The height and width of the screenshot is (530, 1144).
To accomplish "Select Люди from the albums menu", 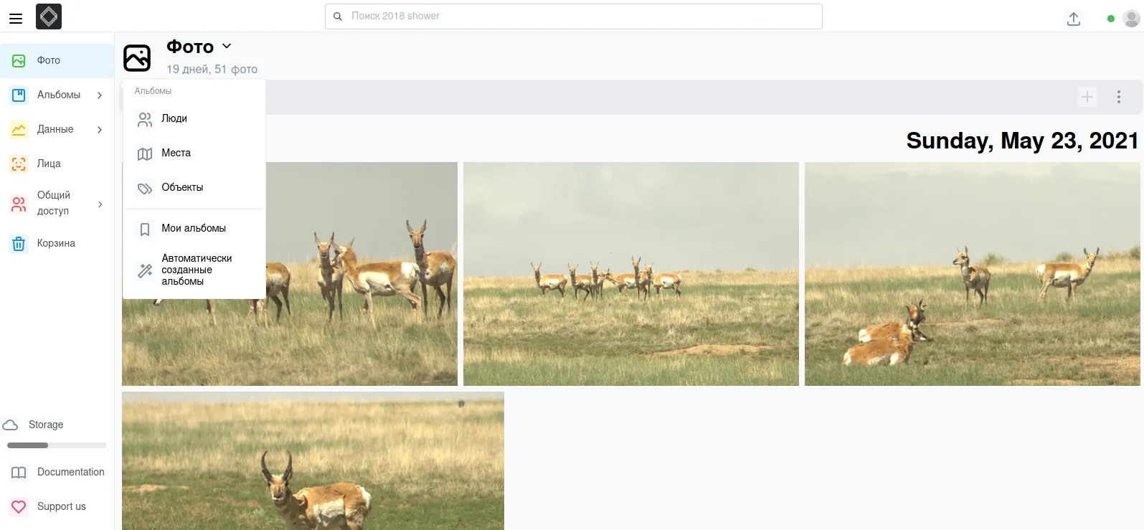I will click(174, 119).
